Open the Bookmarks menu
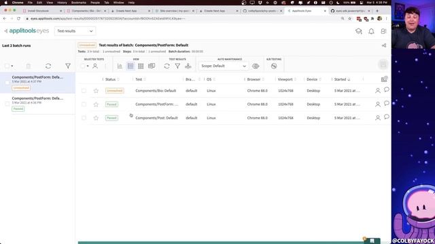 [79, 3]
